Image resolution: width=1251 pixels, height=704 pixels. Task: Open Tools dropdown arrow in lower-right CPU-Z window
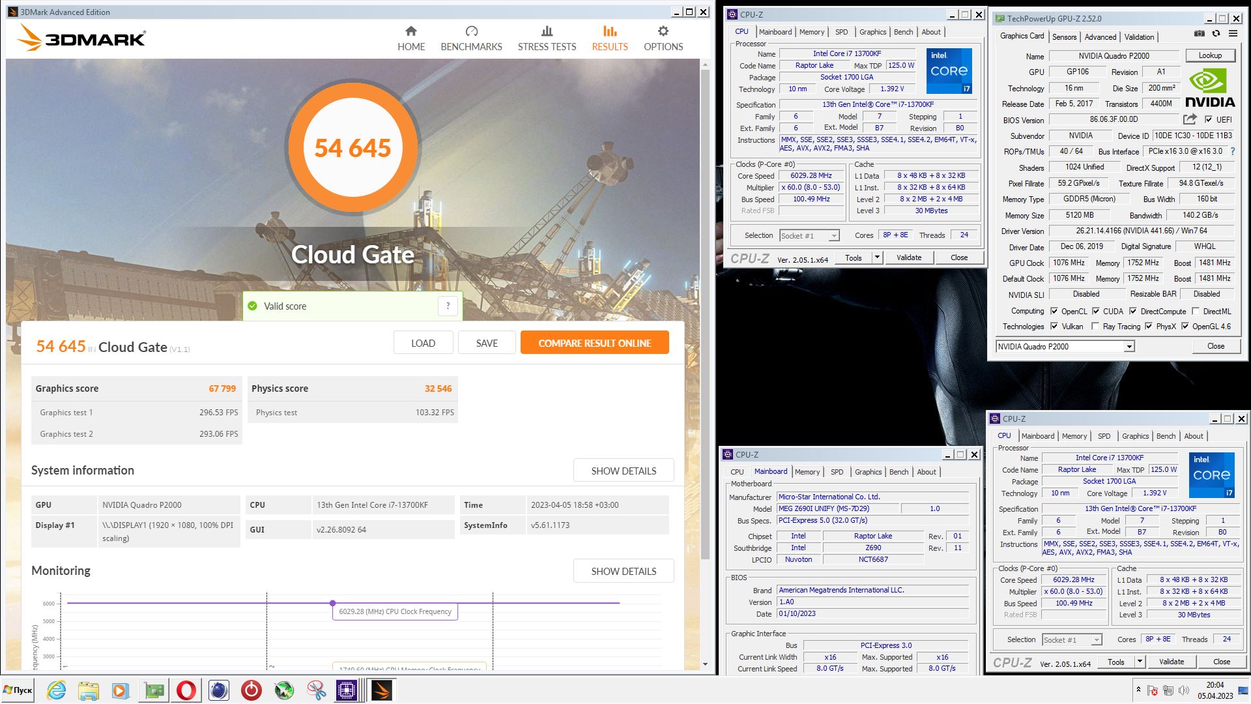tap(1140, 662)
